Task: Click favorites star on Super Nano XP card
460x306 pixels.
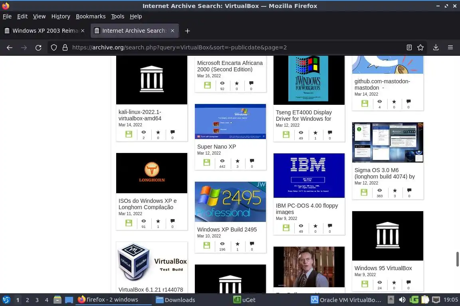Action: [238, 161]
